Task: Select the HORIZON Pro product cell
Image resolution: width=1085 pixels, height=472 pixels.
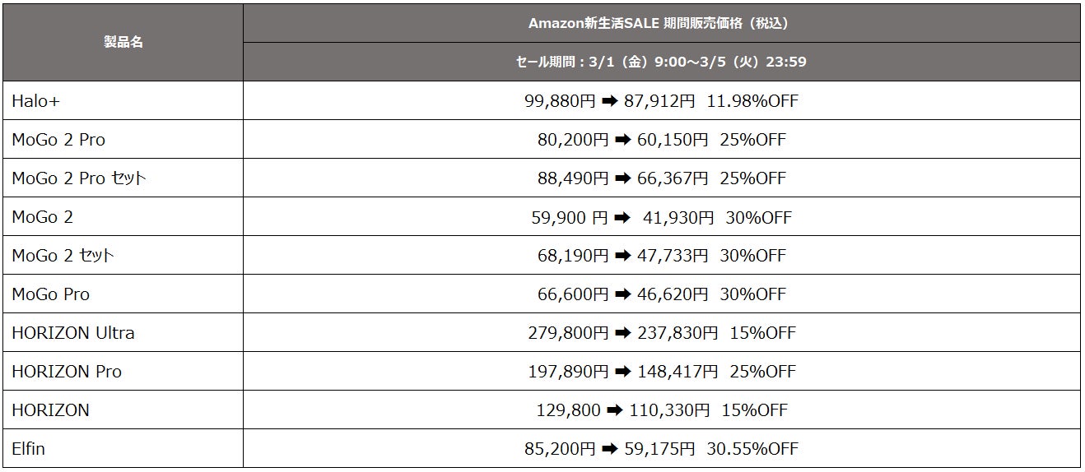Action: 67,372
